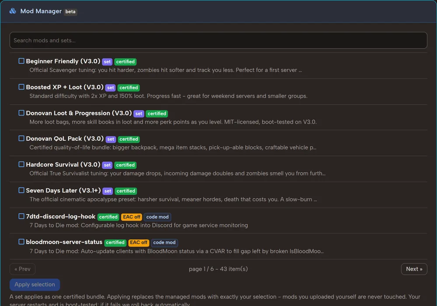Click the certified badge on Hardcore Survival
Image resolution: width=437 pixels, height=306 pixels.
[x=125, y=165]
